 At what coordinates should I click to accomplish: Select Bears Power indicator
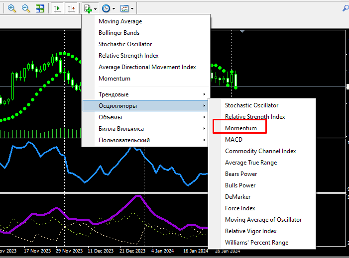tap(262, 174)
